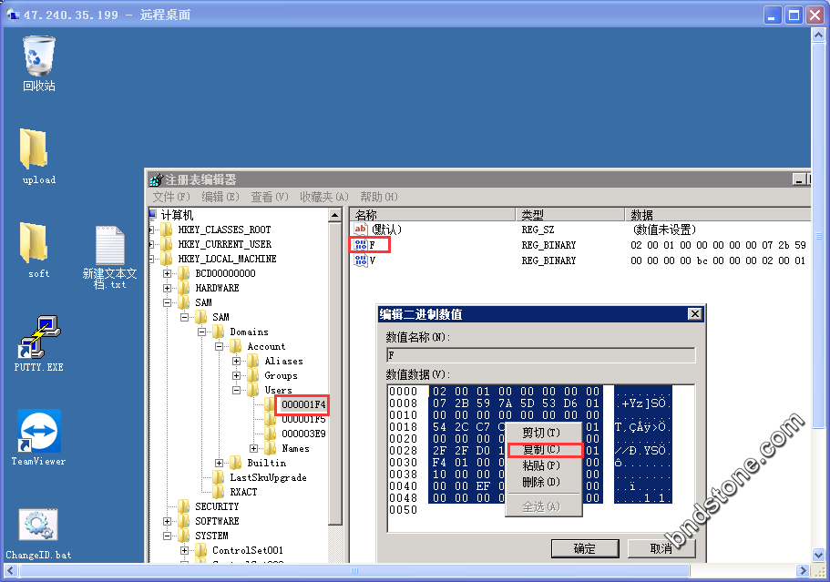This screenshot has width=830, height=582.
Task: Click the 数值名称 field containing F
Action: (539, 355)
